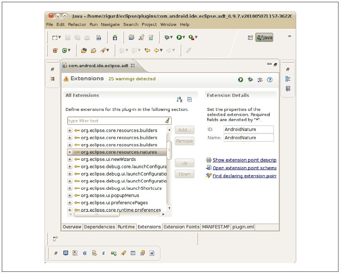Click the JU JUnit toolbar icon
341x274 pixels.
[141, 38]
